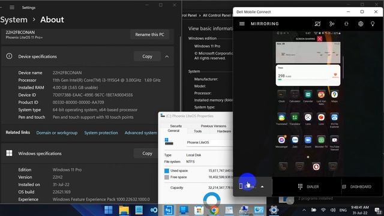Click the screen-off mirroring icon in Dell Mobile Connect

(x=317, y=24)
